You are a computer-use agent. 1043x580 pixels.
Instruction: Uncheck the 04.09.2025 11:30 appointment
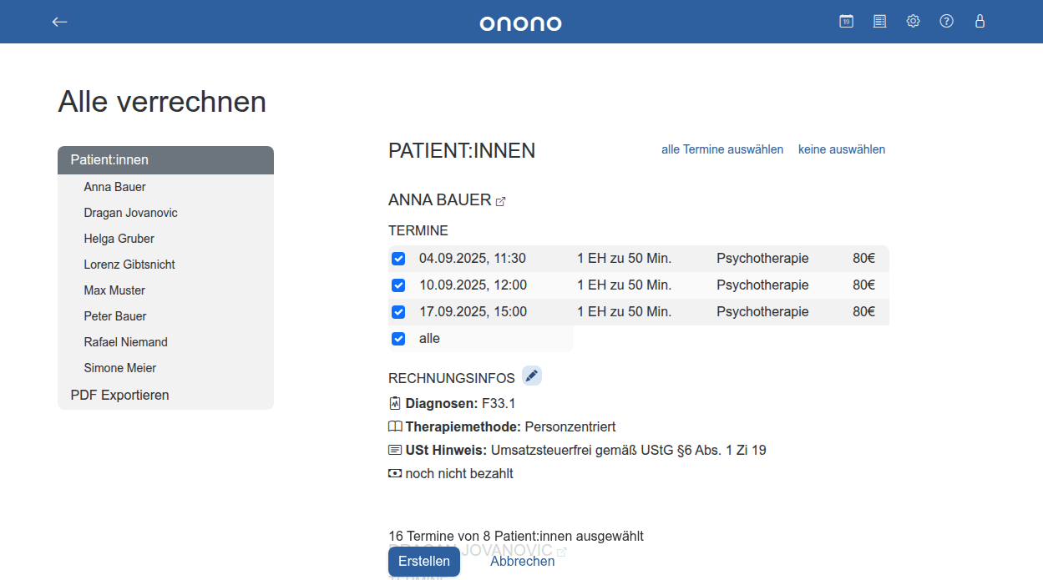(398, 259)
